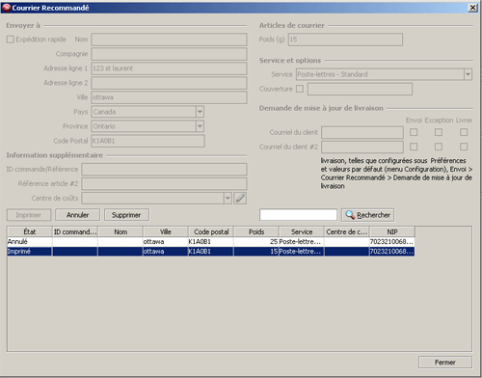Screen dimensions: 482x378
Task: Toggle the Couverture checkbox
Action: tap(300, 89)
